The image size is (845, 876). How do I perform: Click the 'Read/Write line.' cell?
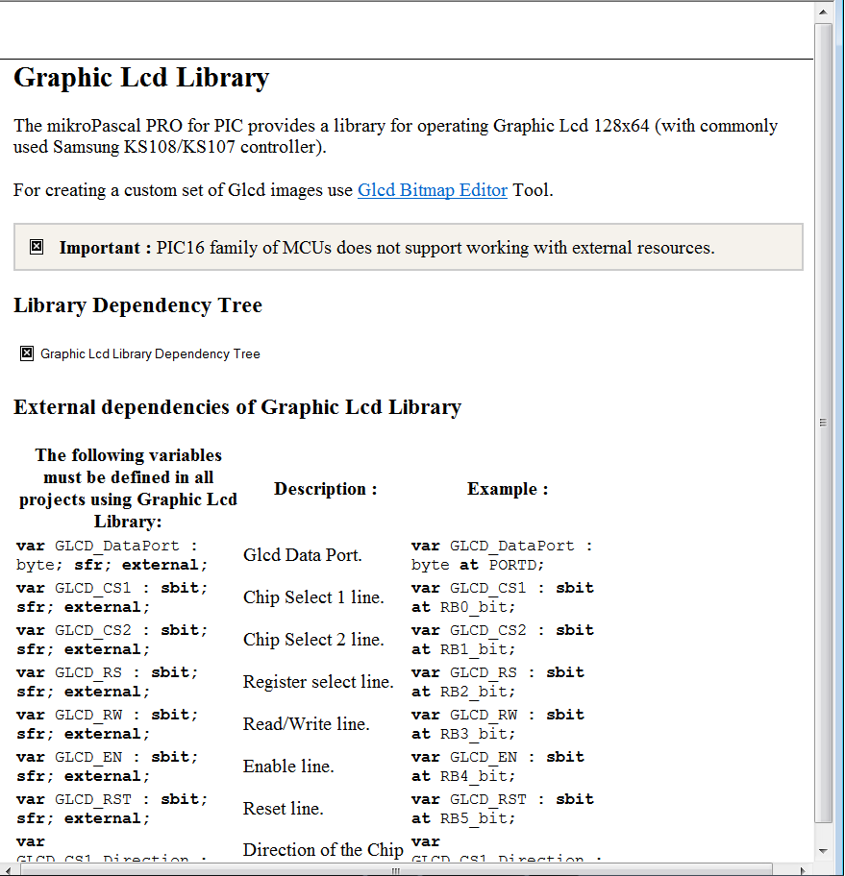307,724
